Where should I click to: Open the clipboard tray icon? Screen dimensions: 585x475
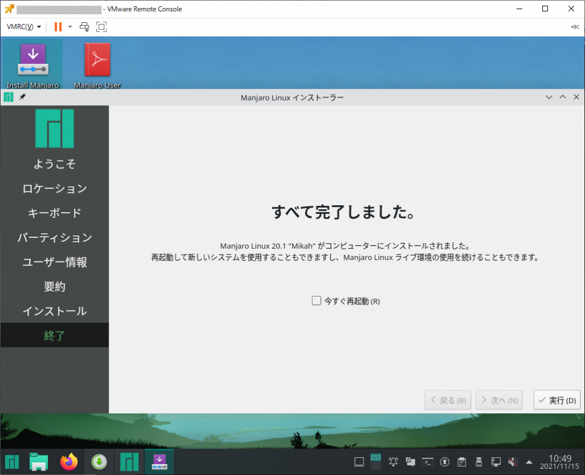pos(462,462)
